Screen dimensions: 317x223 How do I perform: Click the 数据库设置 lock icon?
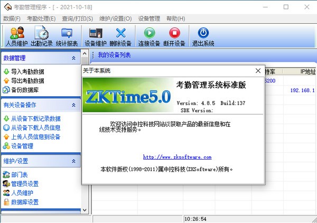click(6, 202)
